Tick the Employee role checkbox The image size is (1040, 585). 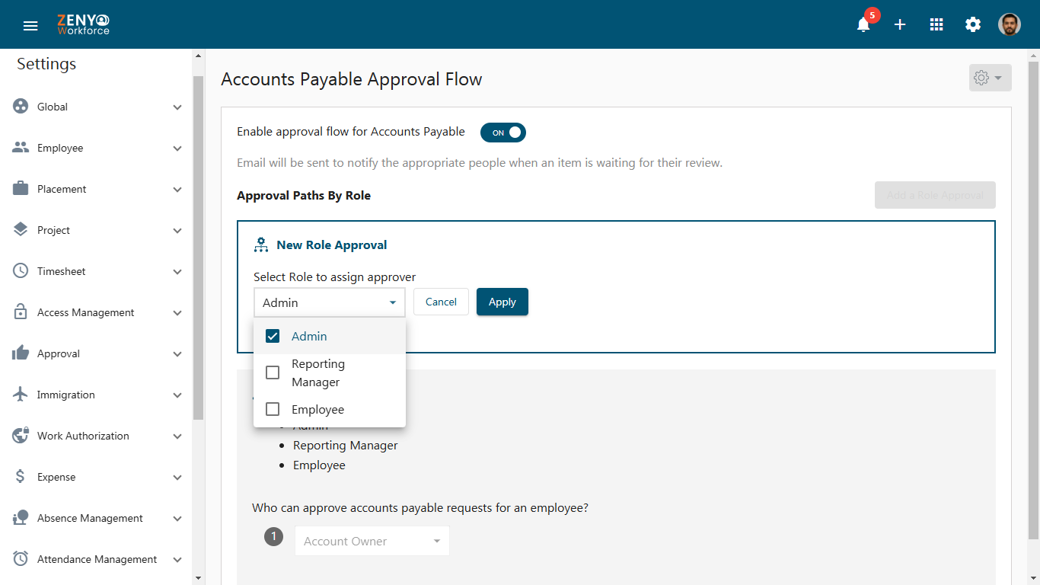pos(273,409)
